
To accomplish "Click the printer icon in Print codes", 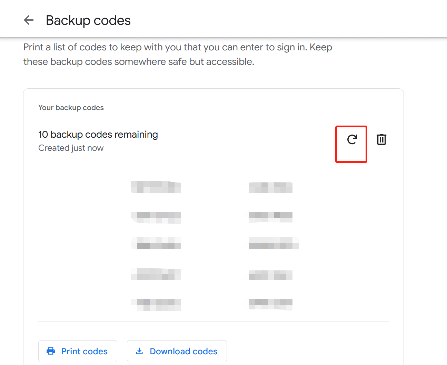I will click(51, 351).
